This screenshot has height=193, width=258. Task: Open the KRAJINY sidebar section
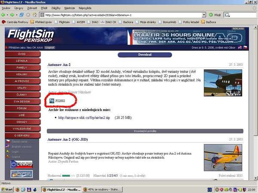pos(22,74)
